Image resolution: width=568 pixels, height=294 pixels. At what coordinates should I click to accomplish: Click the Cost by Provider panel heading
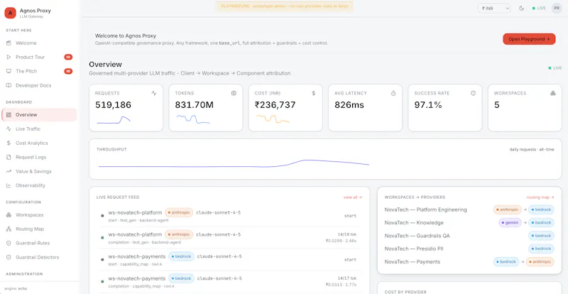pyautogui.click(x=405, y=292)
